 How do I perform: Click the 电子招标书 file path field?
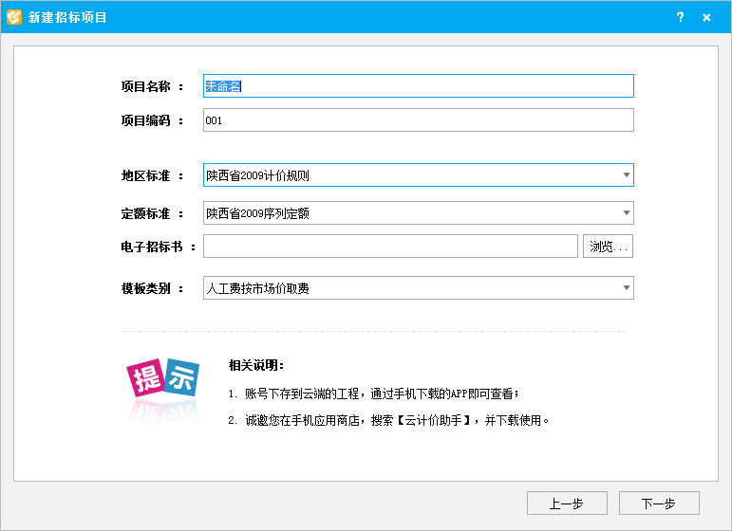(391, 247)
